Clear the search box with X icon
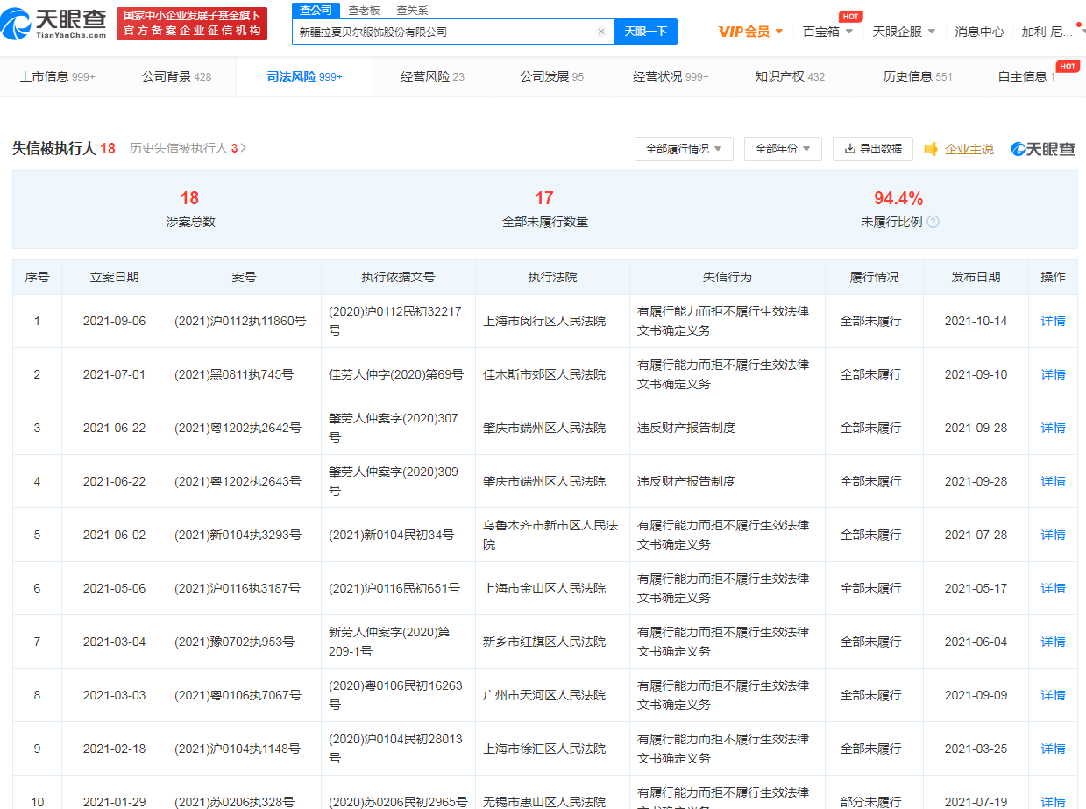Image resolution: width=1086 pixels, height=809 pixels. [601, 32]
